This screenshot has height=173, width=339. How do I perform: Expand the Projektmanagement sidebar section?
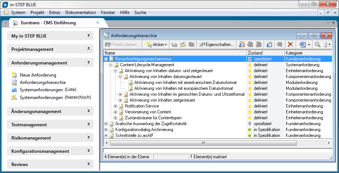(x=88, y=49)
